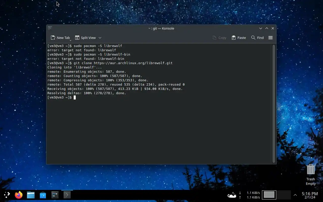The image size is (323, 202).
Task: Click 'sudo pacman -S librewolf-bin' command line
Action: [89, 54]
